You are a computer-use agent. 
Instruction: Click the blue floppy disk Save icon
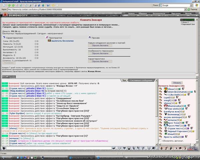pos(48,5)
